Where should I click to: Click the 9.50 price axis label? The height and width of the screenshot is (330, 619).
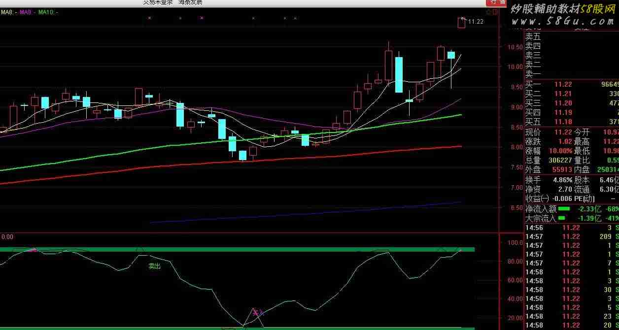coord(516,87)
